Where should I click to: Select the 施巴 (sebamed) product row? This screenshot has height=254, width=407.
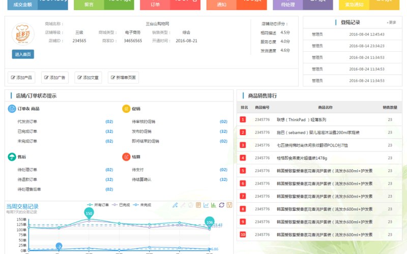click(x=319, y=133)
